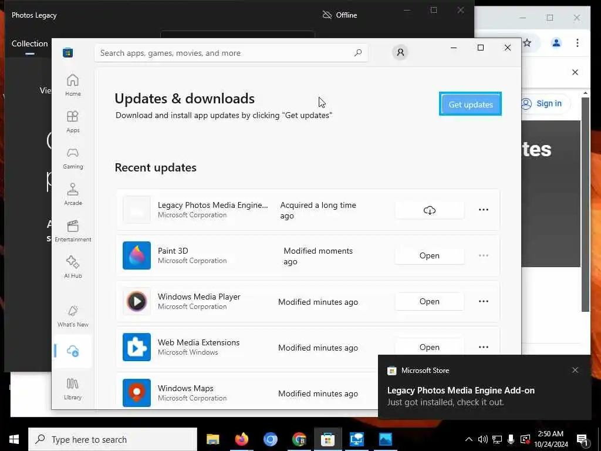The height and width of the screenshot is (451, 601).
Task: Open Chrome profile avatar icon
Action: tap(556, 42)
